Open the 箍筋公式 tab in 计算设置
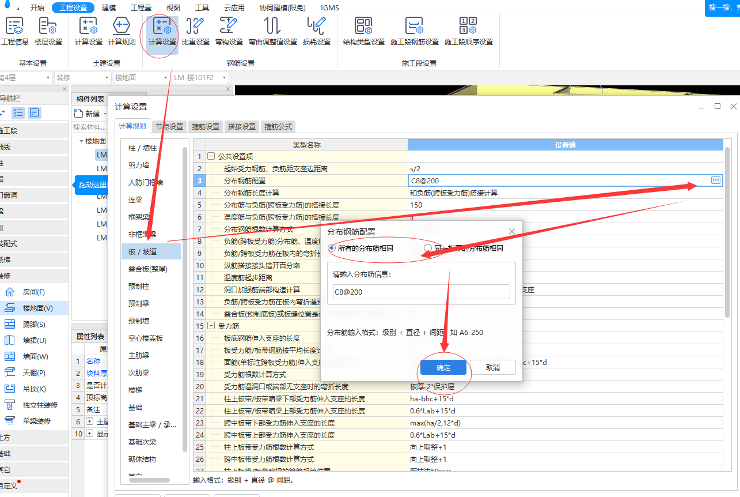740x497 pixels. pos(278,127)
